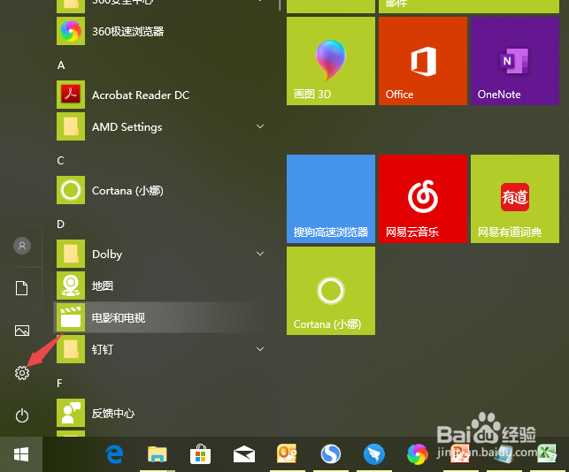Open the Cortana (小娜) tile

point(331,291)
